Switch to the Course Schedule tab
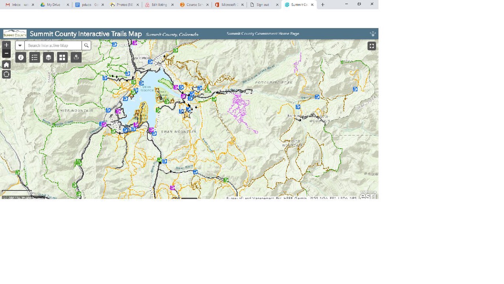Viewport: 504px width, 284px height. (194, 5)
